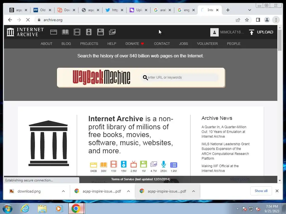Open the 4.7M images collection icon

154,164
